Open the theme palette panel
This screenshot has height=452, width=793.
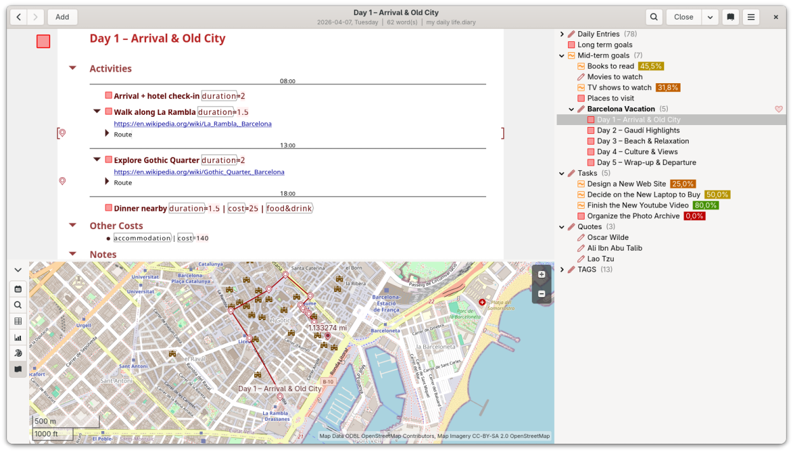[x=18, y=353]
